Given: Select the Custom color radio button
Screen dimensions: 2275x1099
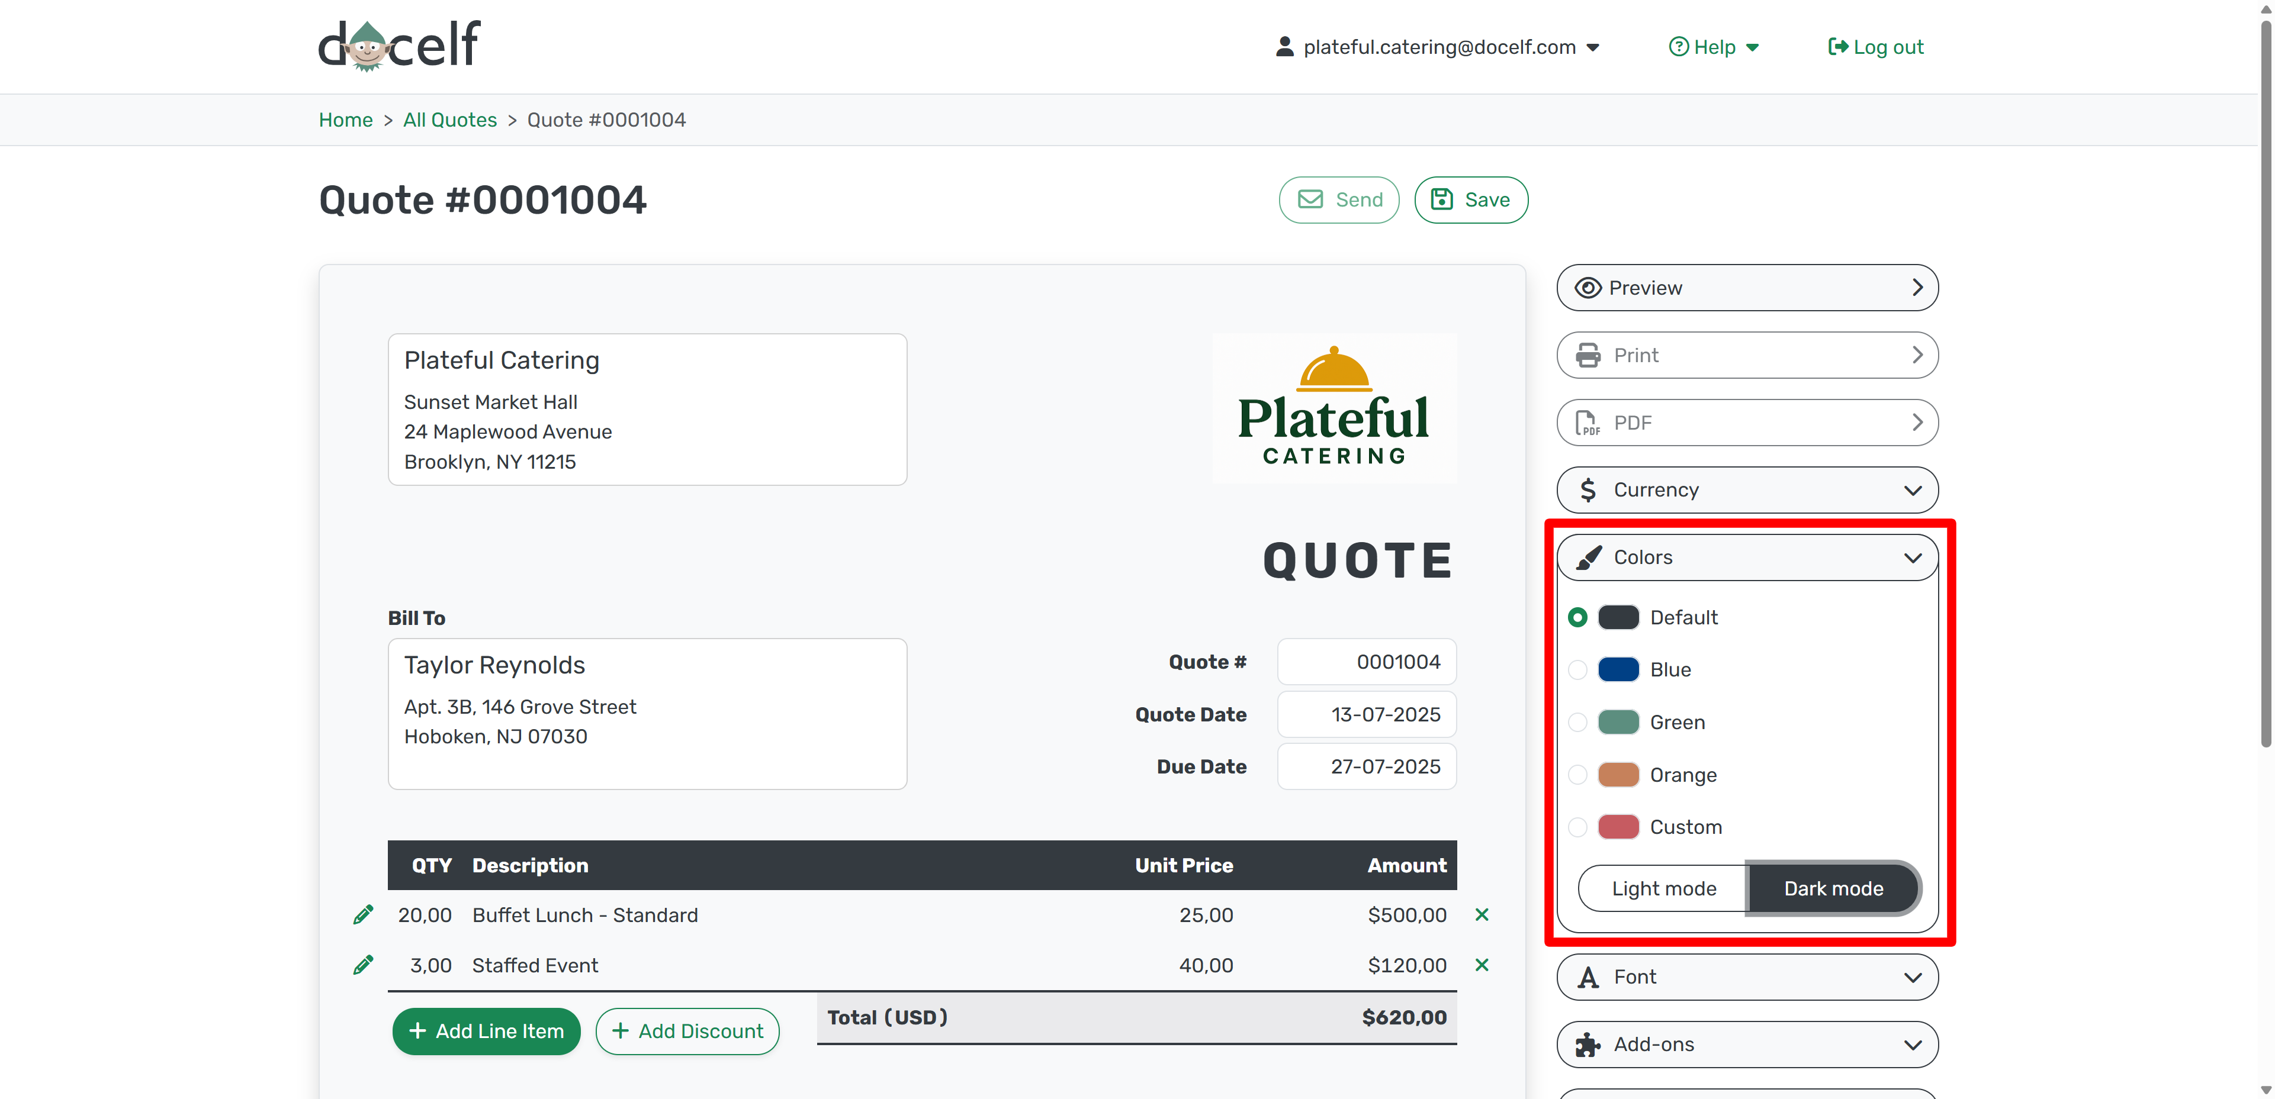Looking at the screenshot, I should pyautogui.click(x=1578, y=827).
